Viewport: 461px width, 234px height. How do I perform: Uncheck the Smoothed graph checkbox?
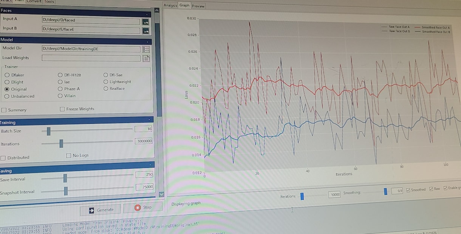(x=408, y=190)
